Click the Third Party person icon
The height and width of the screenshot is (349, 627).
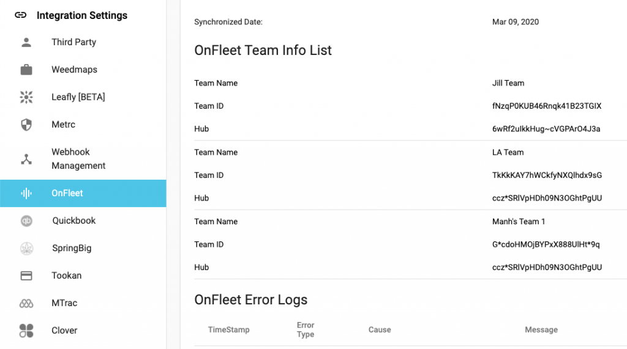click(x=26, y=42)
